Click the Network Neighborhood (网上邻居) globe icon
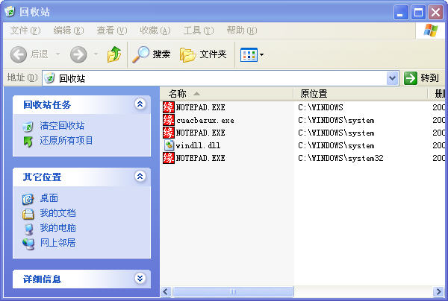 pyautogui.click(x=28, y=243)
